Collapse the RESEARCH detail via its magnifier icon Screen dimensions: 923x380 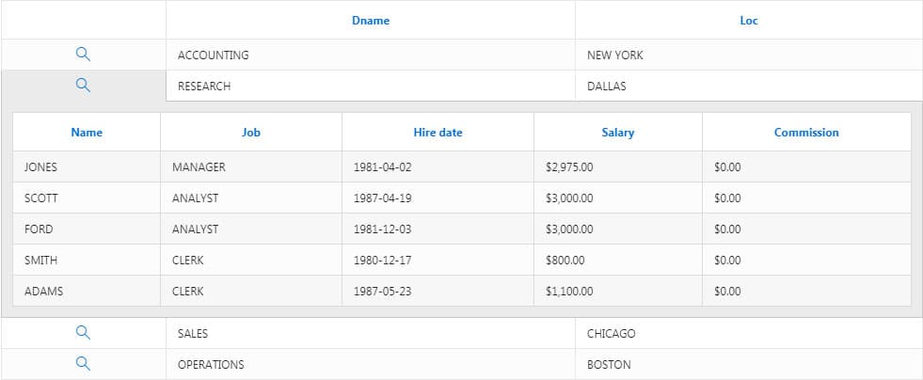[x=83, y=86]
